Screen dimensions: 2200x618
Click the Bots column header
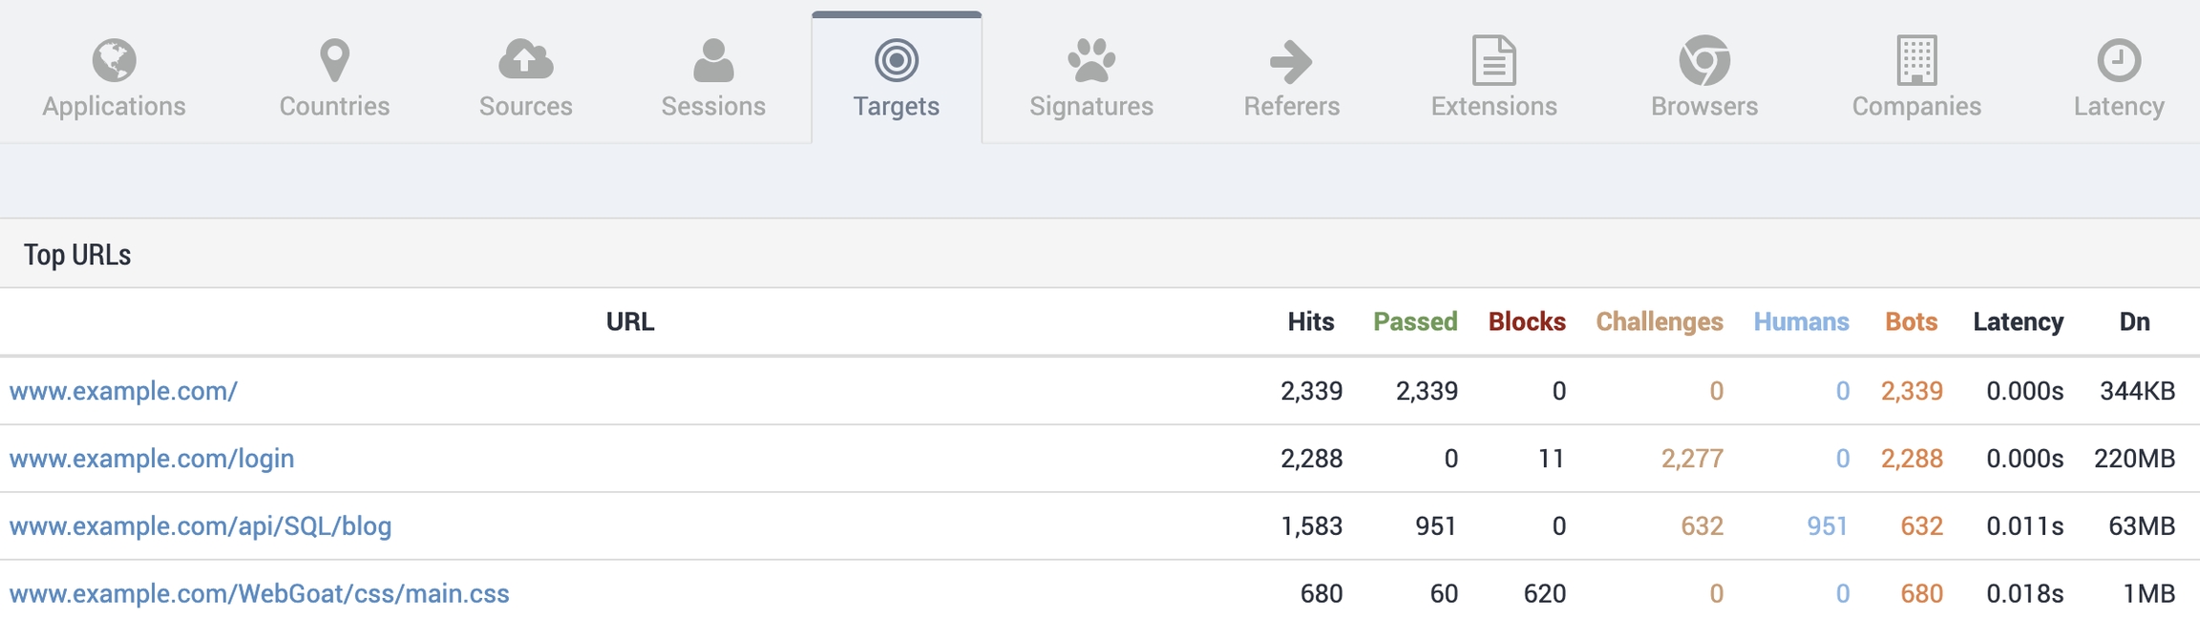[x=1911, y=322]
